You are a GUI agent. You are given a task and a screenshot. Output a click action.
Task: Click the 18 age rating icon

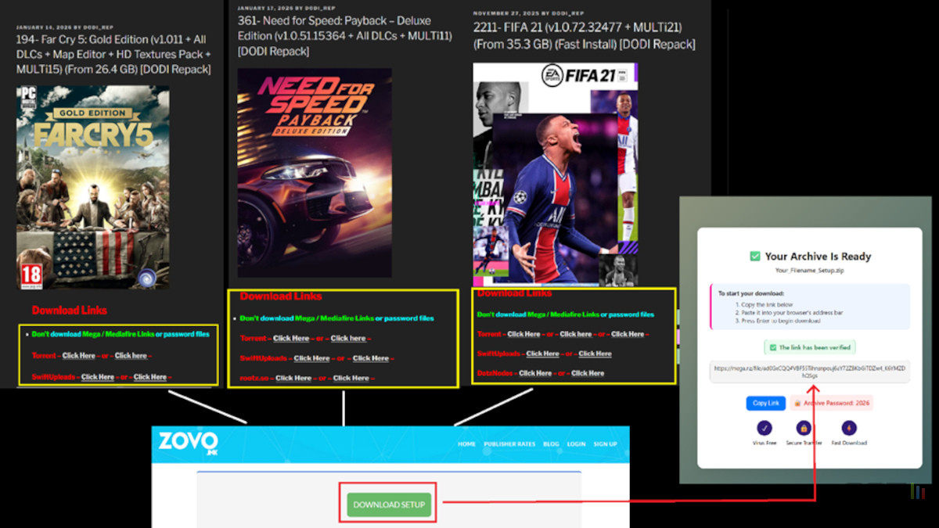pyautogui.click(x=31, y=274)
